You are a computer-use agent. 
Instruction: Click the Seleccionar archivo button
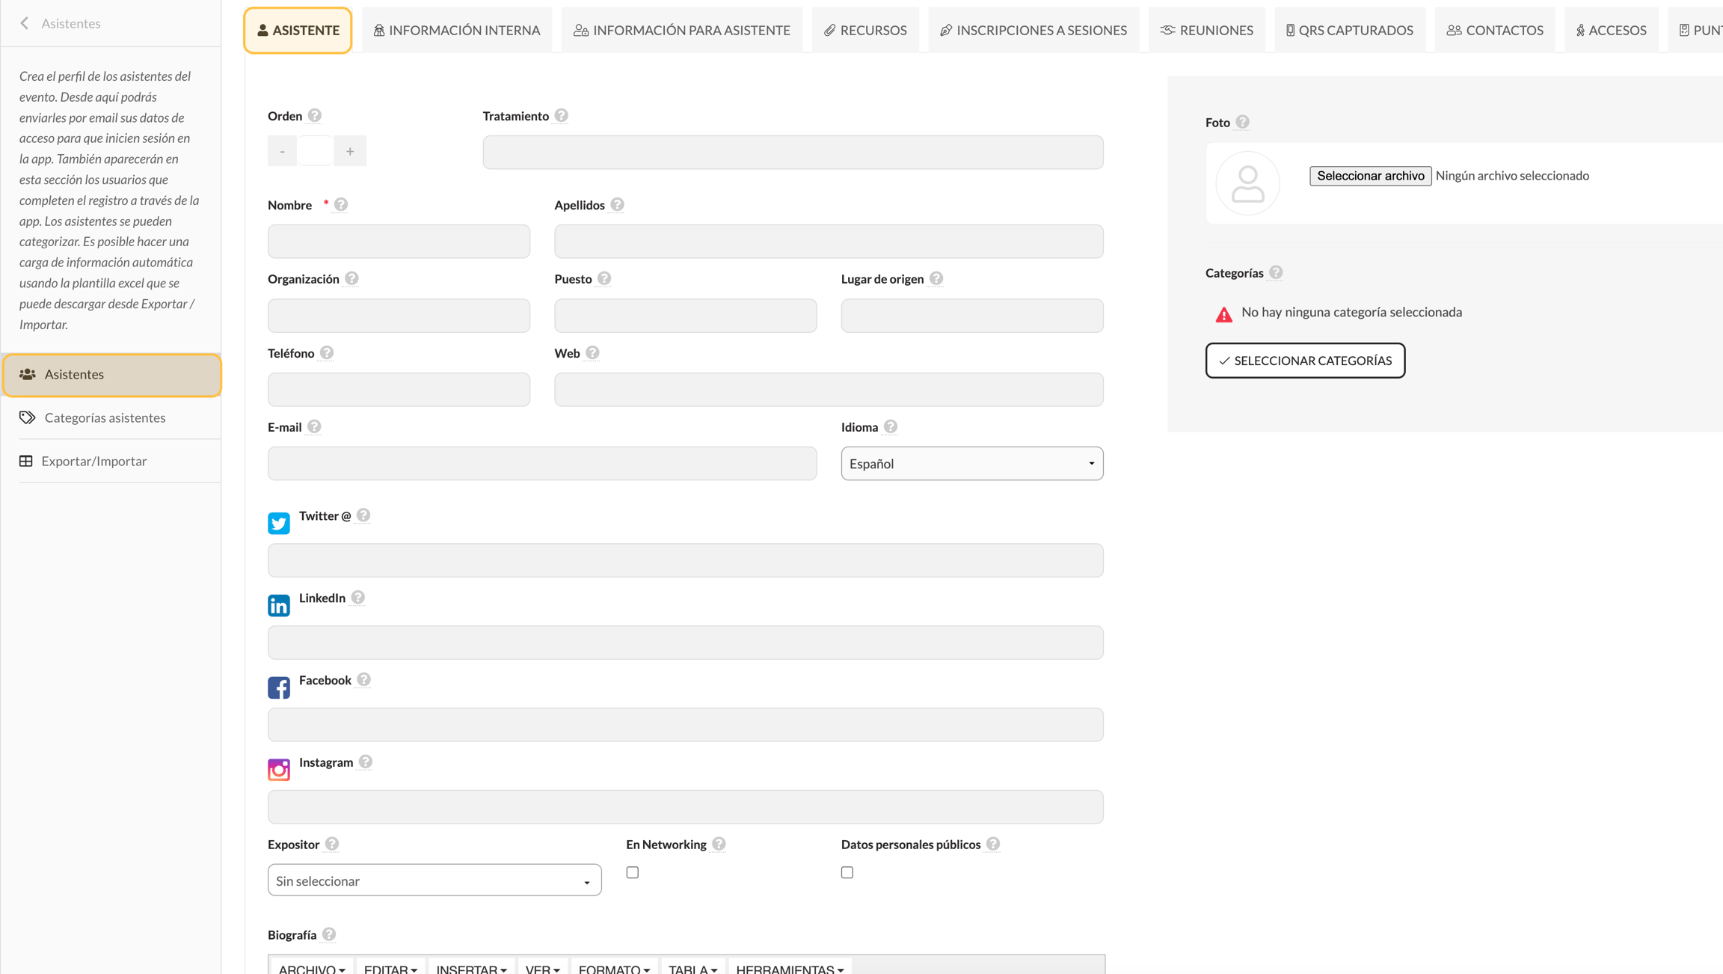[x=1370, y=176]
